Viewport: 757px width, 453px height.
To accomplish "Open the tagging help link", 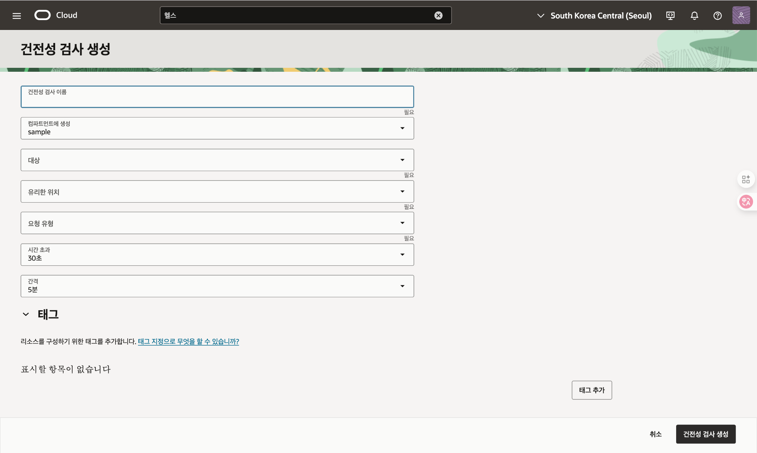I will click(188, 341).
